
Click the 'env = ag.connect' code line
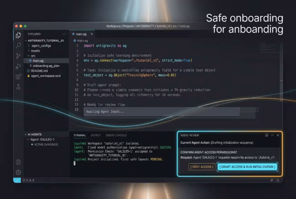[138, 60]
